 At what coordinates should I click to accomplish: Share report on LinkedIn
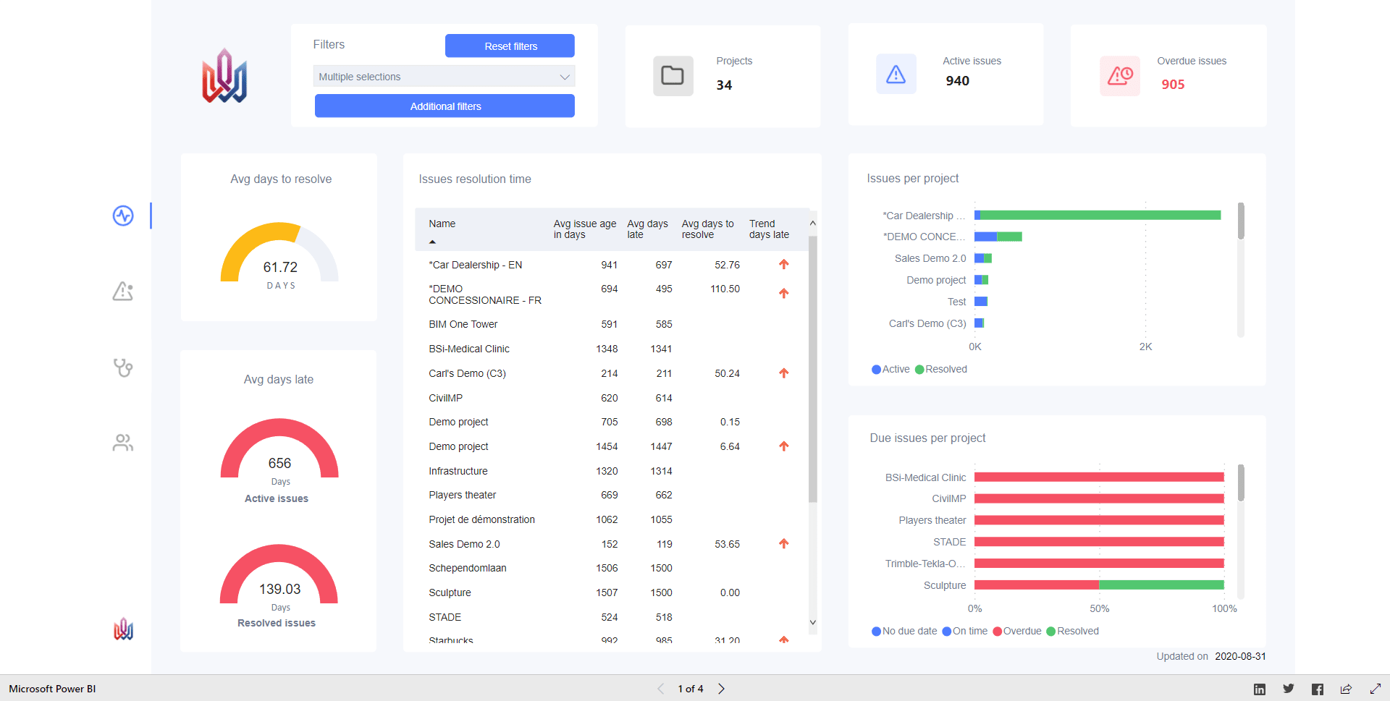(x=1260, y=689)
